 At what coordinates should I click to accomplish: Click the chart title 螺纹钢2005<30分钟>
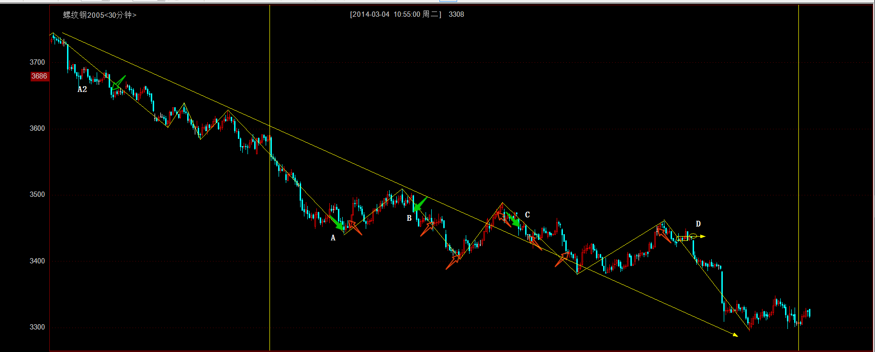[100, 15]
